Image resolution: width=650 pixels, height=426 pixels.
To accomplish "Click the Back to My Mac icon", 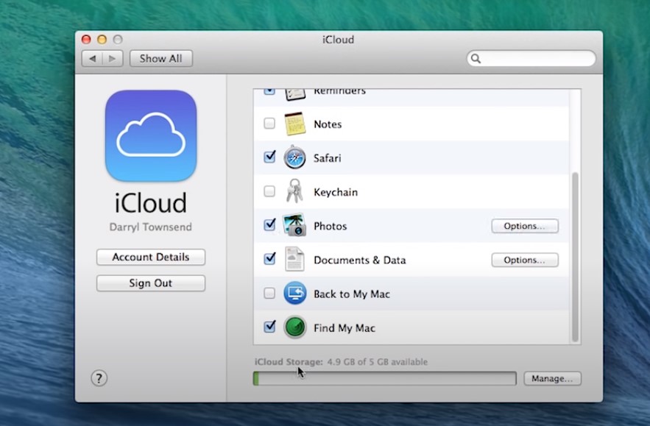I will (x=294, y=294).
